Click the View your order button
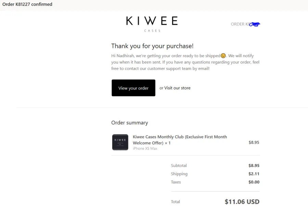 [x=133, y=88]
